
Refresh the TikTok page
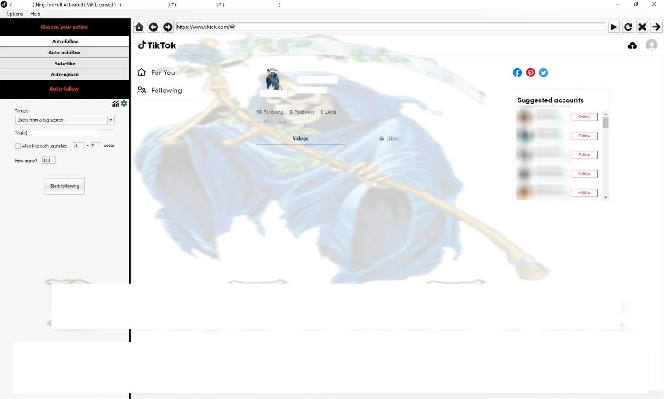(x=628, y=27)
